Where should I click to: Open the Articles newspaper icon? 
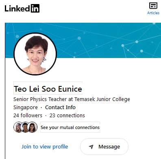pos(153,6)
